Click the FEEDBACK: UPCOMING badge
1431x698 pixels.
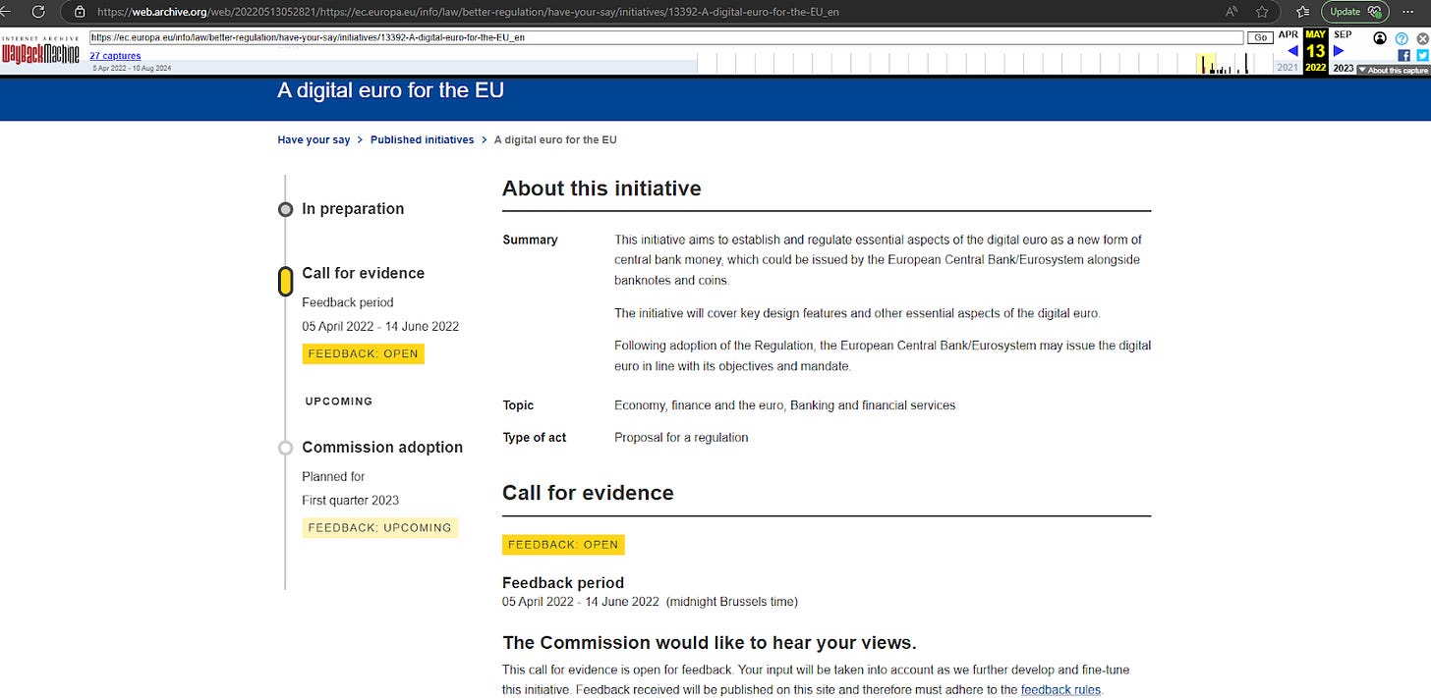pyautogui.click(x=379, y=527)
